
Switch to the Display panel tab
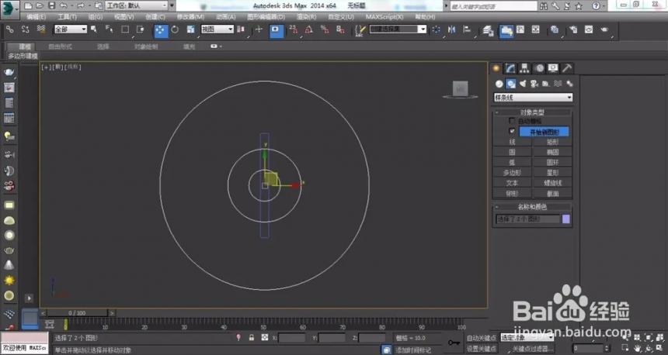[553, 68]
